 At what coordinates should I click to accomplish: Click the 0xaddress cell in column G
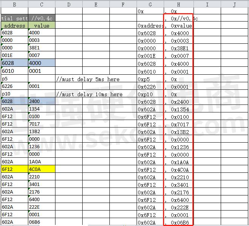pyautogui.click(x=150, y=26)
